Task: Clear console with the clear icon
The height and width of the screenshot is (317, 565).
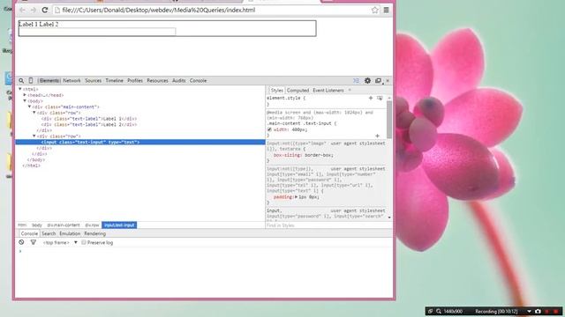Action: 21,242
